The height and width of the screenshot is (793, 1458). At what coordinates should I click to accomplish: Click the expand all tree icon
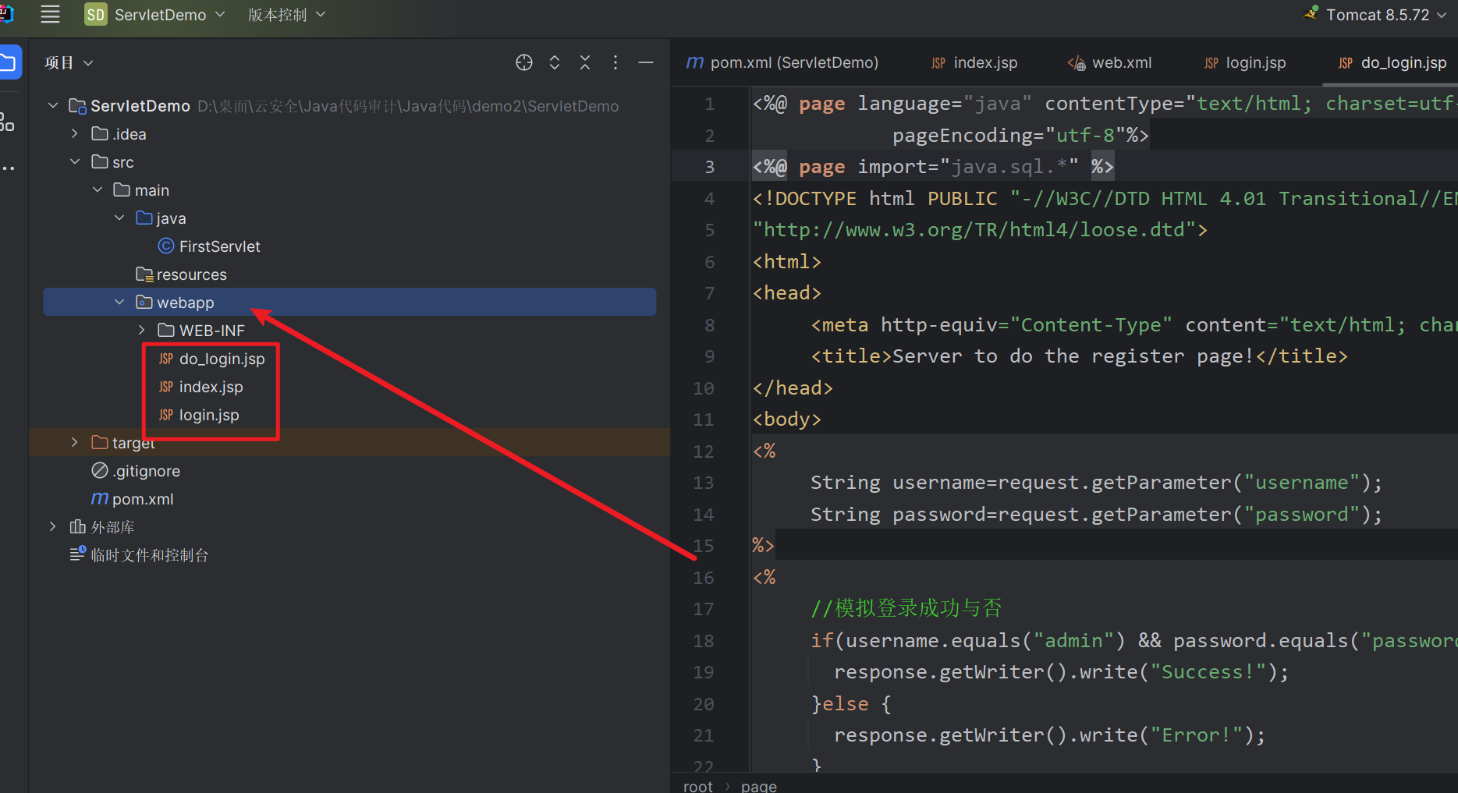(x=555, y=62)
